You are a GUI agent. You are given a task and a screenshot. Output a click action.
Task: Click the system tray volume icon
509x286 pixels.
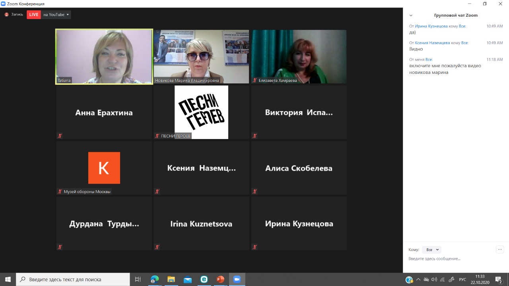[434, 279]
